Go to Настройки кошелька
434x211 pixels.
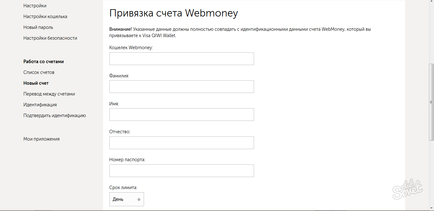(x=45, y=16)
